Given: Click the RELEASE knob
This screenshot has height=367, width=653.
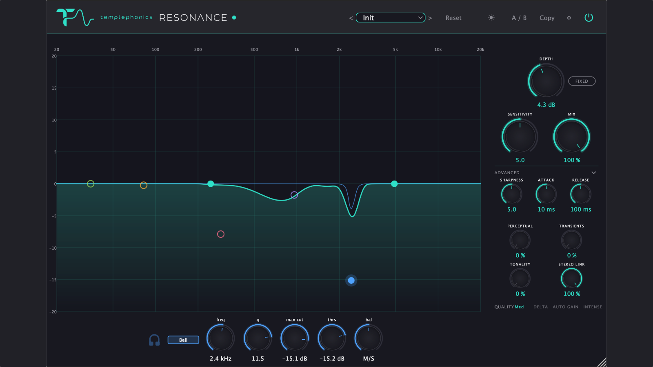Looking at the screenshot, I should click(x=581, y=194).
